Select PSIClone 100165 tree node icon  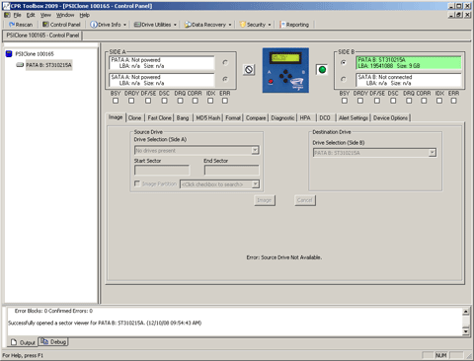tap(9, 54)
